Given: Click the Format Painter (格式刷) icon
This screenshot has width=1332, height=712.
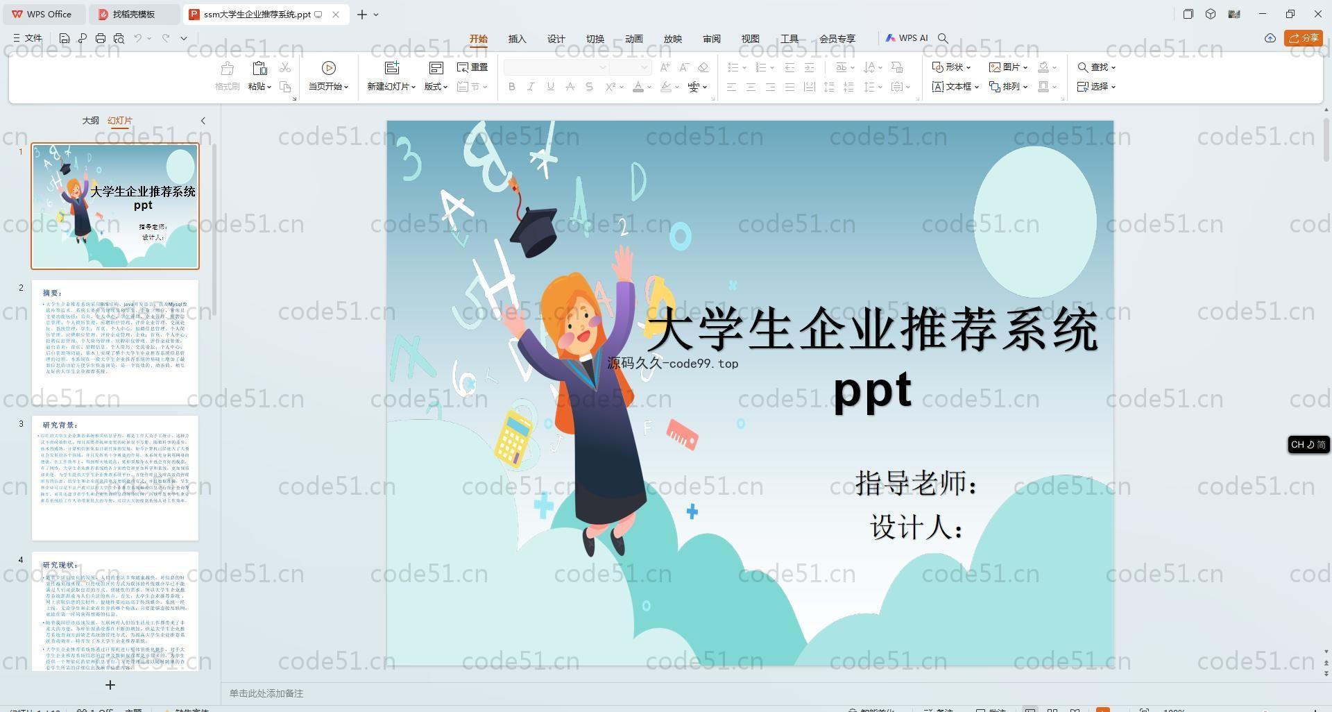Looking at the screenshot, I should pos(227,68).
